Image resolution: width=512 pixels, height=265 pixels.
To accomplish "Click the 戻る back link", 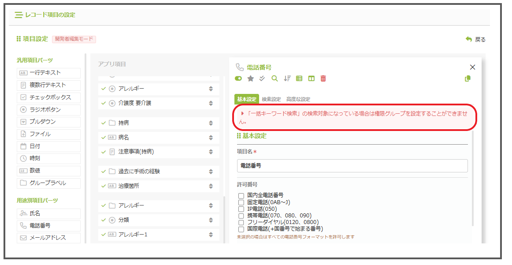I will tap(476, 40).
